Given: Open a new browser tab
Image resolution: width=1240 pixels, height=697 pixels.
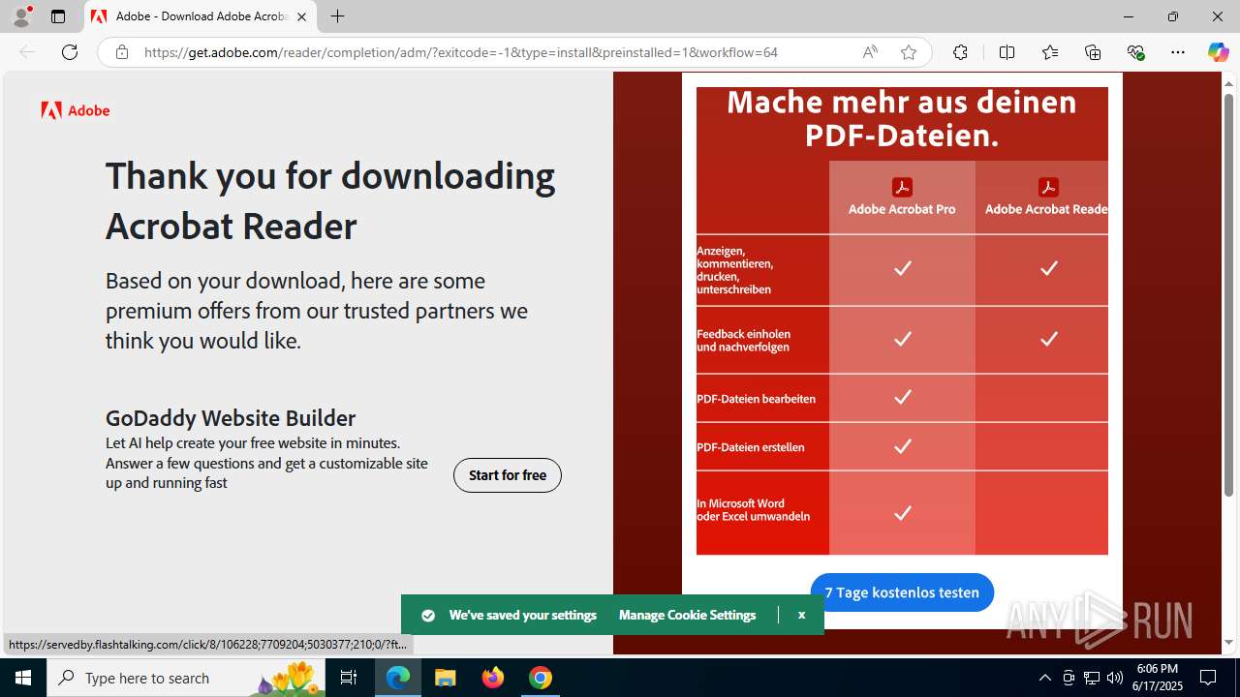Looking at the screenshot, I should 337,16.
